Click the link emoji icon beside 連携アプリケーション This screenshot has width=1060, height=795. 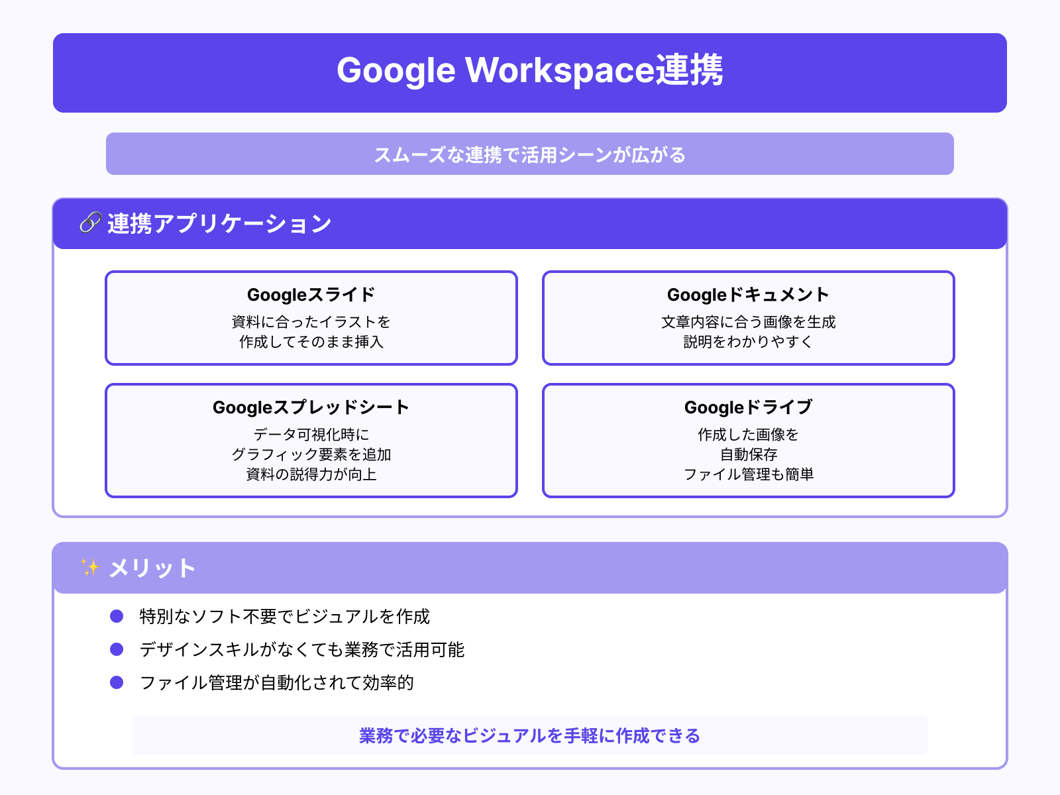pyautogui.click(x=89, y=224)
